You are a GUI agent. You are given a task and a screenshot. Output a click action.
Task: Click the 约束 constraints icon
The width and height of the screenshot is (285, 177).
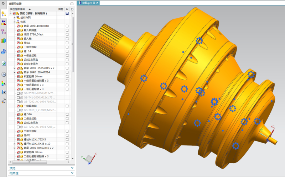coord(18,22)
